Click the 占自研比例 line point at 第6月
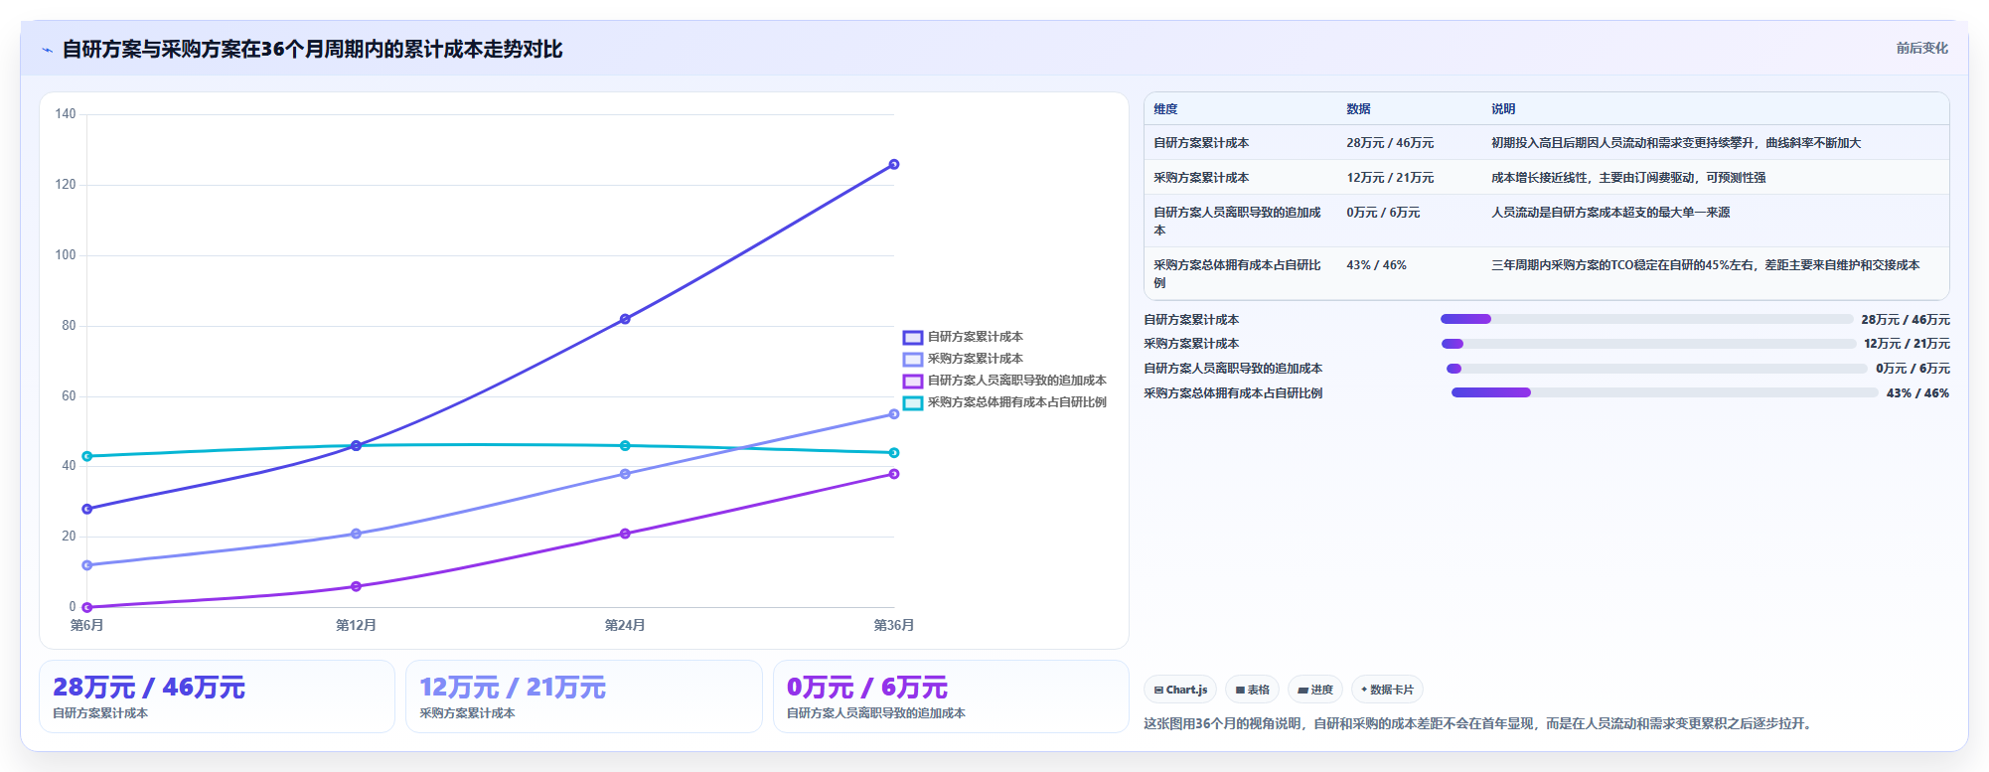This screenshot has width=1989, height=772. pyautogui.click(x=87, y=456)
